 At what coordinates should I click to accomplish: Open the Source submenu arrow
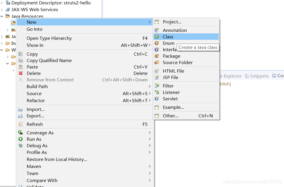coord(150,93)
